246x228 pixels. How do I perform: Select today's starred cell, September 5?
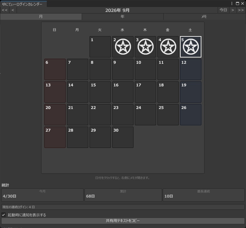tap(191, 47)
